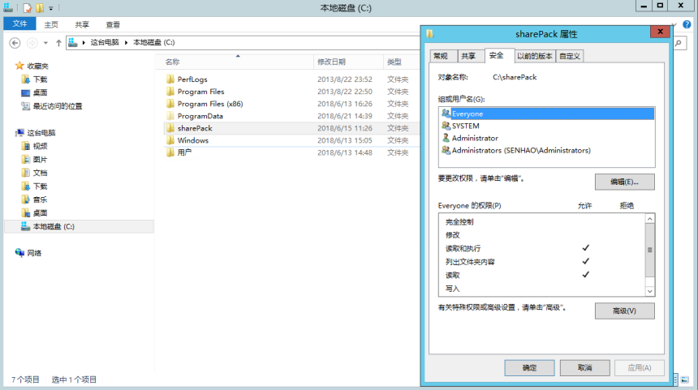Sort files by the 修改日期 column header

(331, 62)
